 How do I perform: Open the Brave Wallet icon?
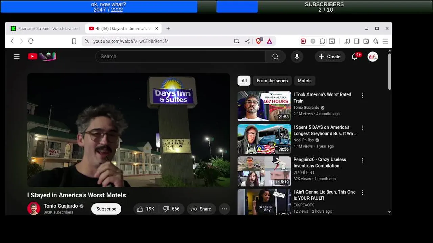[x=366, y=41]
